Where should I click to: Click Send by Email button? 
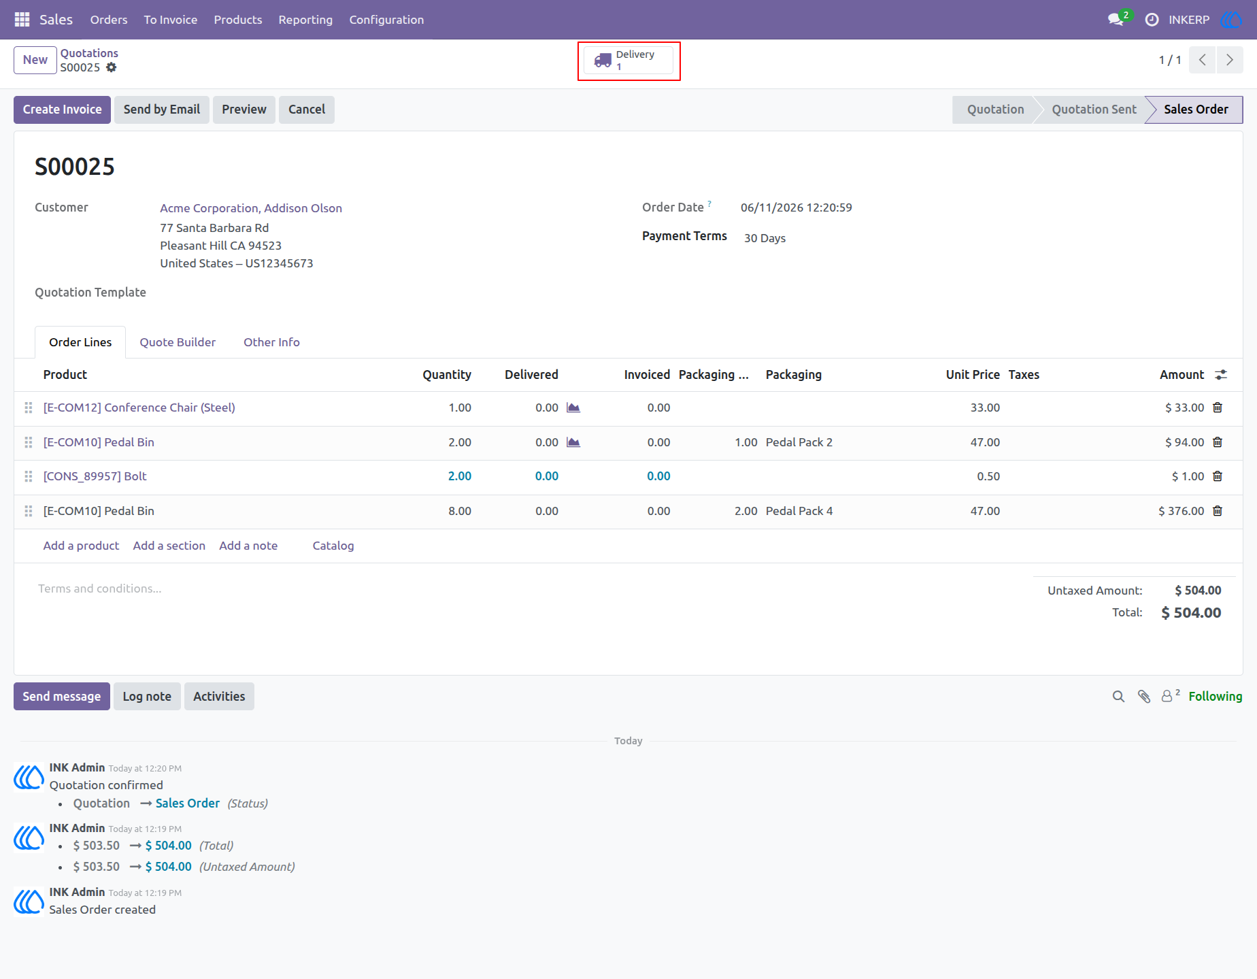(x=162, y=110)
